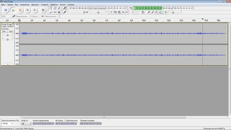
Task: Open the Анализ menu
Action: pos(62,5)
